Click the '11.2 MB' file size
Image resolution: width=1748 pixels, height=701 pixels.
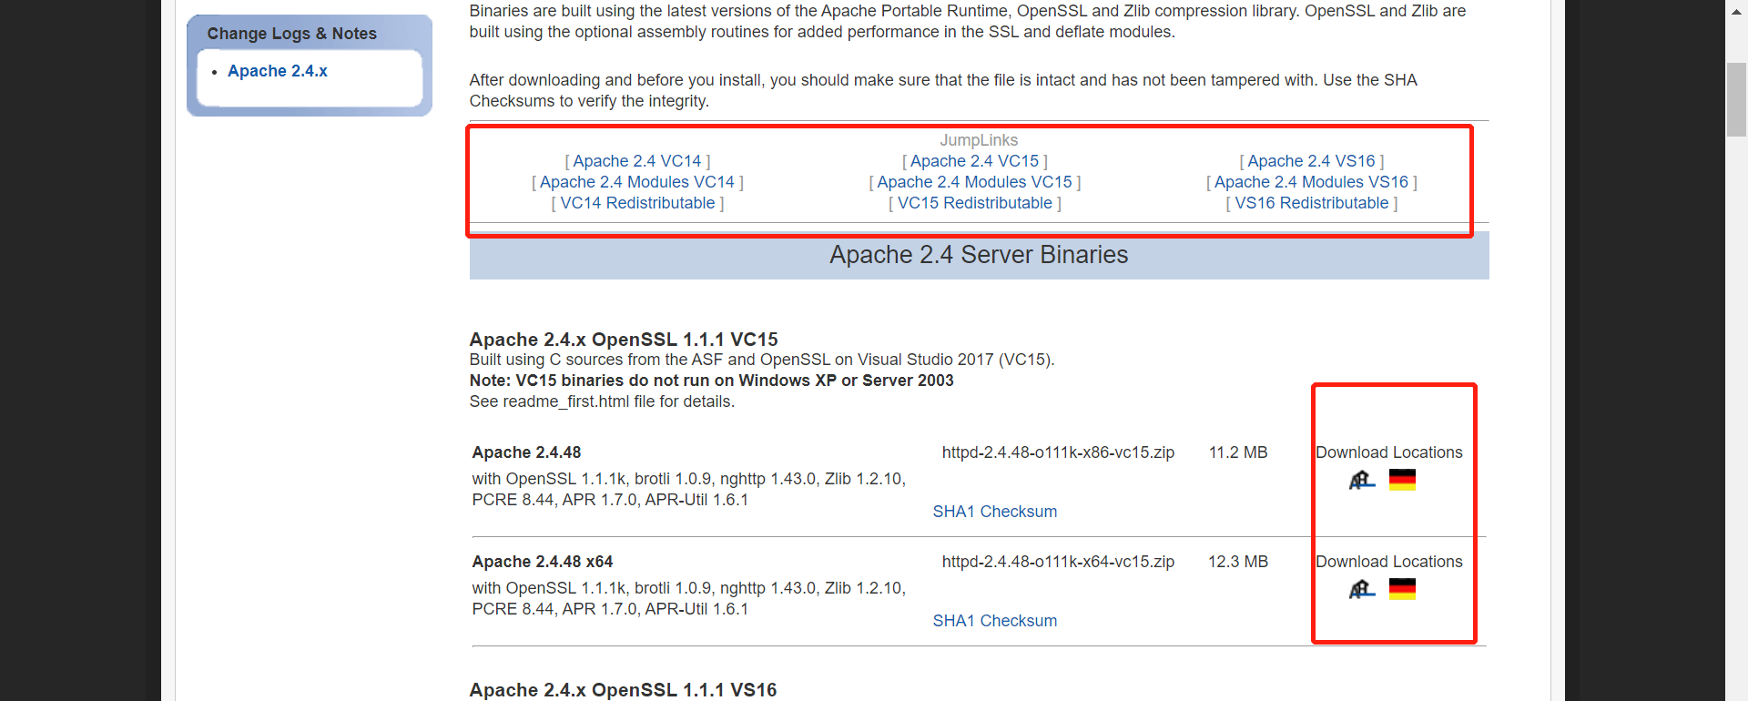(x=1238, y=452)
